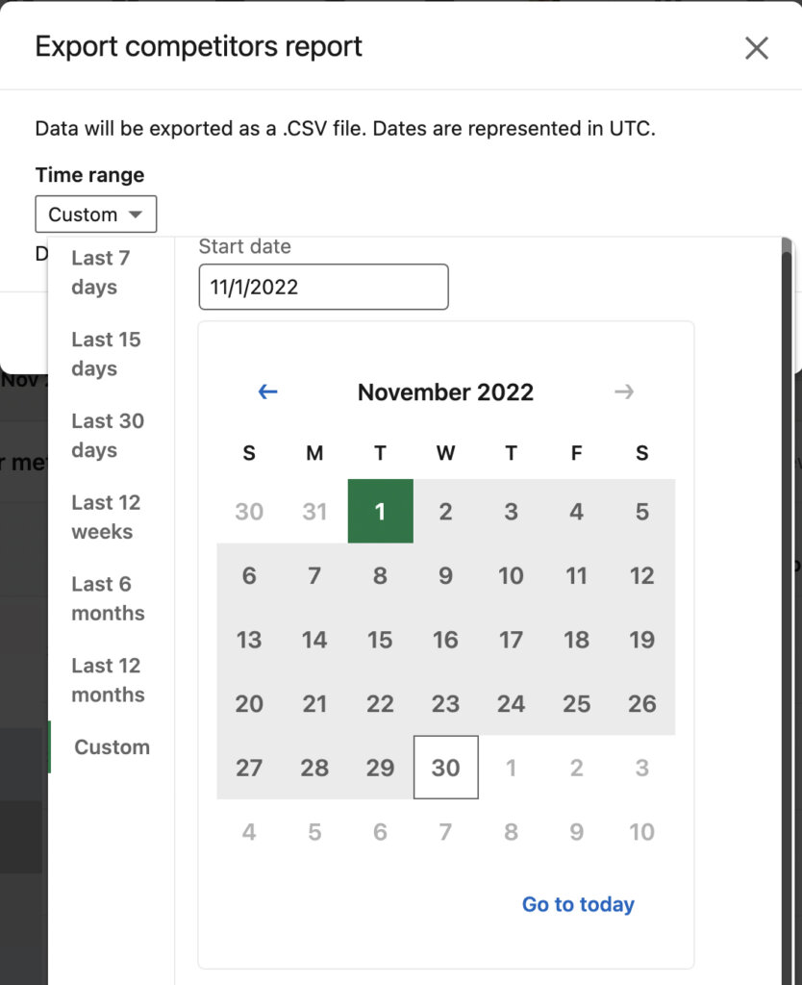
Task: Select the Last 12 months option
Action: coord(107,680)
